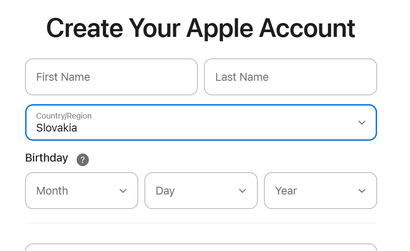Click the partially visible field below the divider
The image size is (410, 251).
pyautogui.click(x=201, y=248)
